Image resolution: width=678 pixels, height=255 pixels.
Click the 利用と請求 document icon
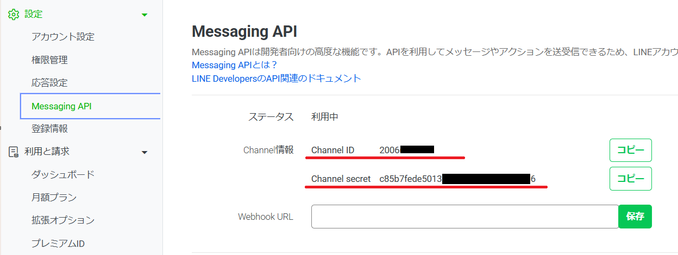tap(14, 152)
